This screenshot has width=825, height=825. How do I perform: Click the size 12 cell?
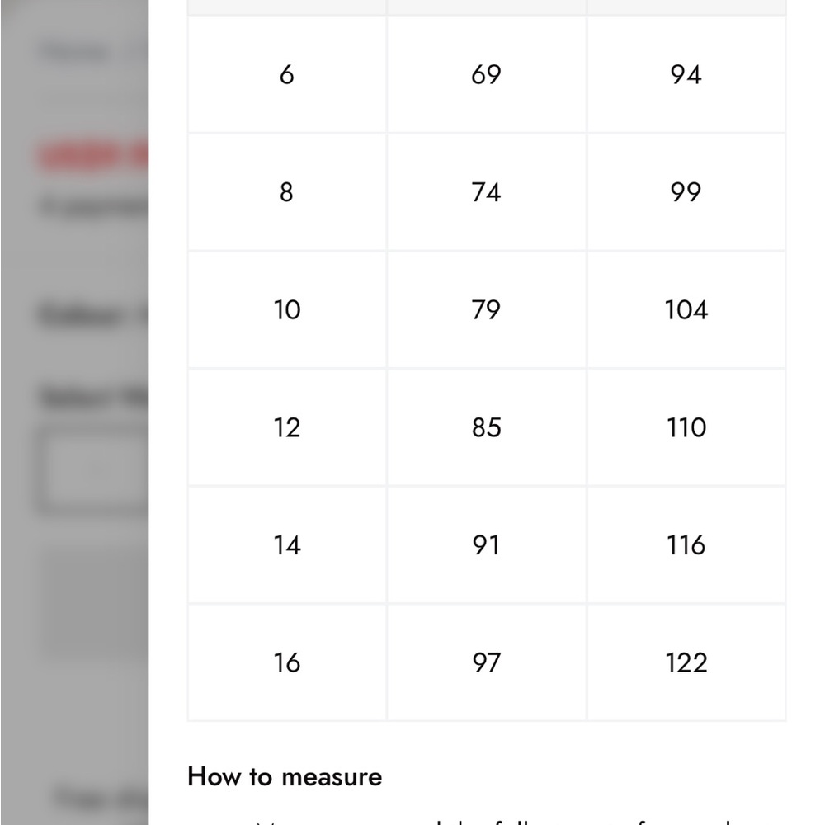click(287, 427)
